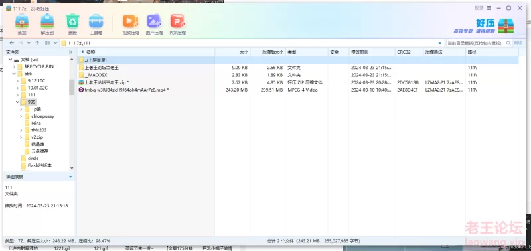
Task: Go up one directory level arrow
Action: (37, 43)
